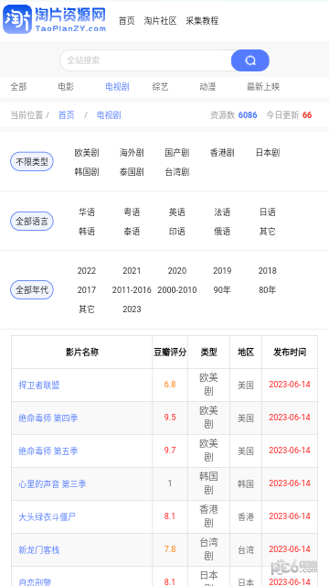Open 绝命毒师 第四季 title link
The height and width of the screenshot is (586, 329).
point(48,418)
